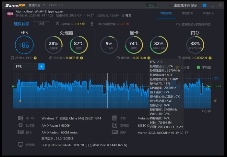The image size is (227, 157).
Task: Click the 青岛 location pin icon
Action: coord(123,16)
